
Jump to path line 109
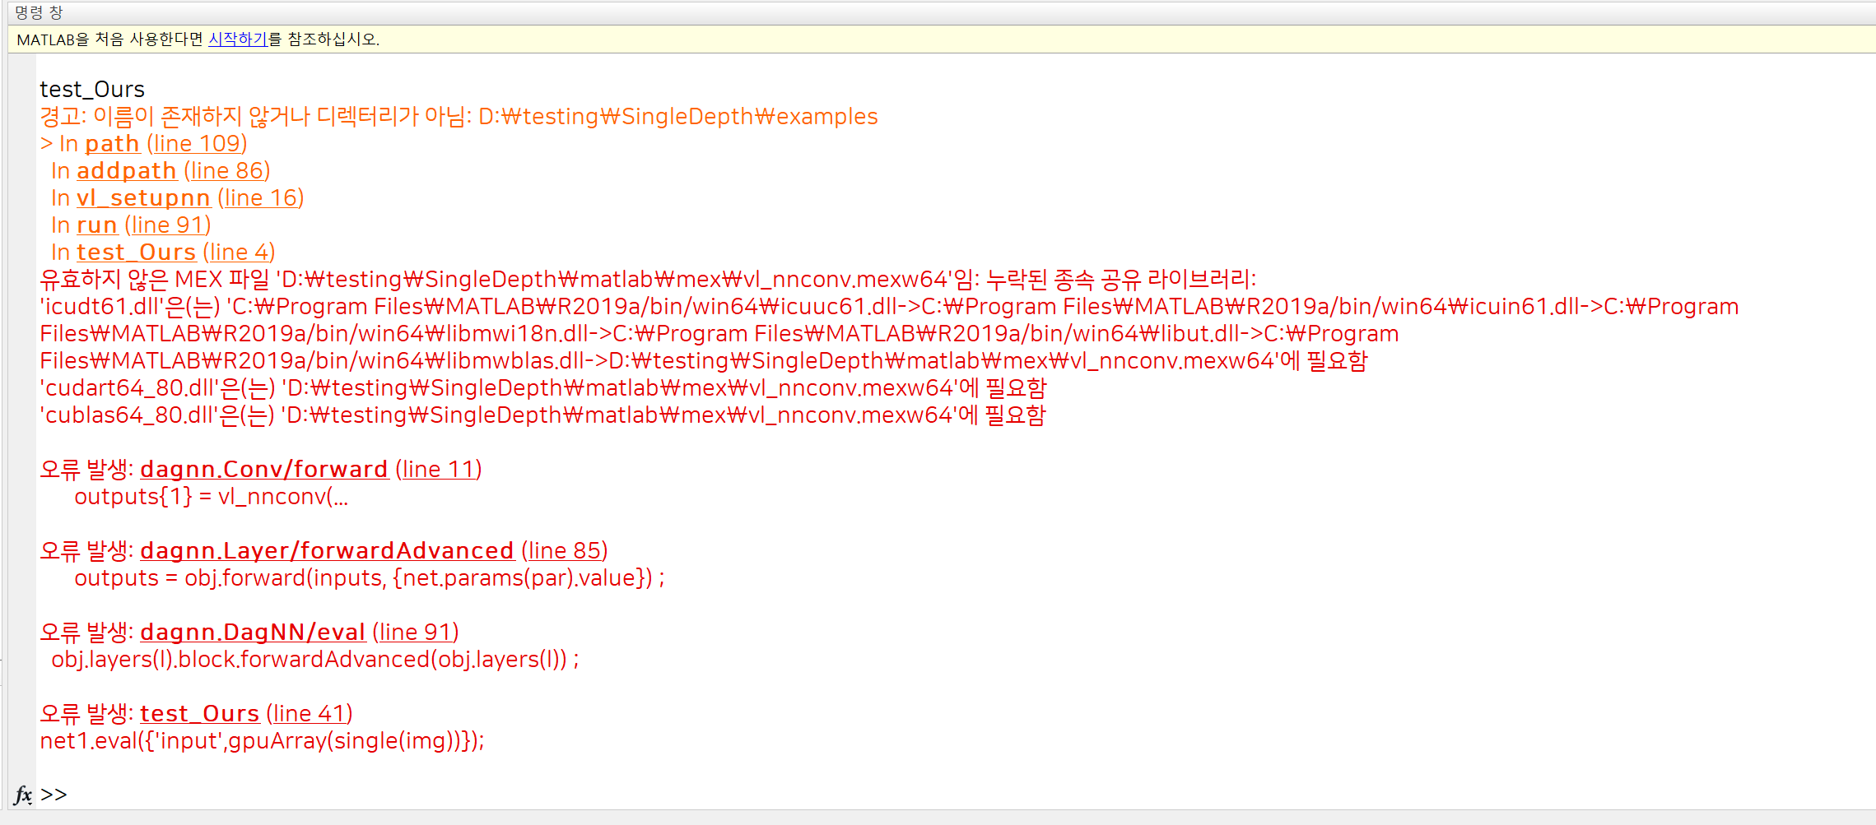tap(198, 143)
